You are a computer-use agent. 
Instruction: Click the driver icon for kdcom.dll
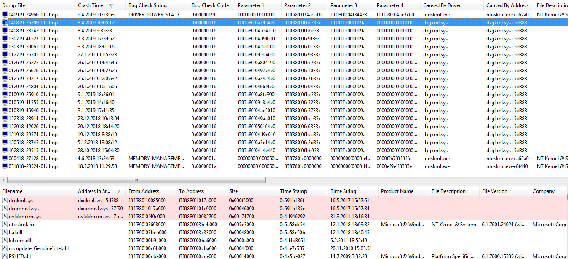click(5, 240)
